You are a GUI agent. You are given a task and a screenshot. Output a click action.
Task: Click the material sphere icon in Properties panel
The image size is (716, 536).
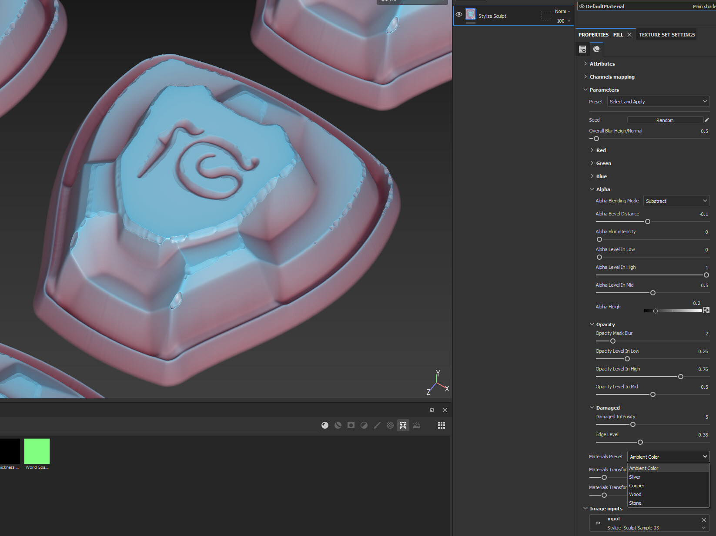coord(596,49)
